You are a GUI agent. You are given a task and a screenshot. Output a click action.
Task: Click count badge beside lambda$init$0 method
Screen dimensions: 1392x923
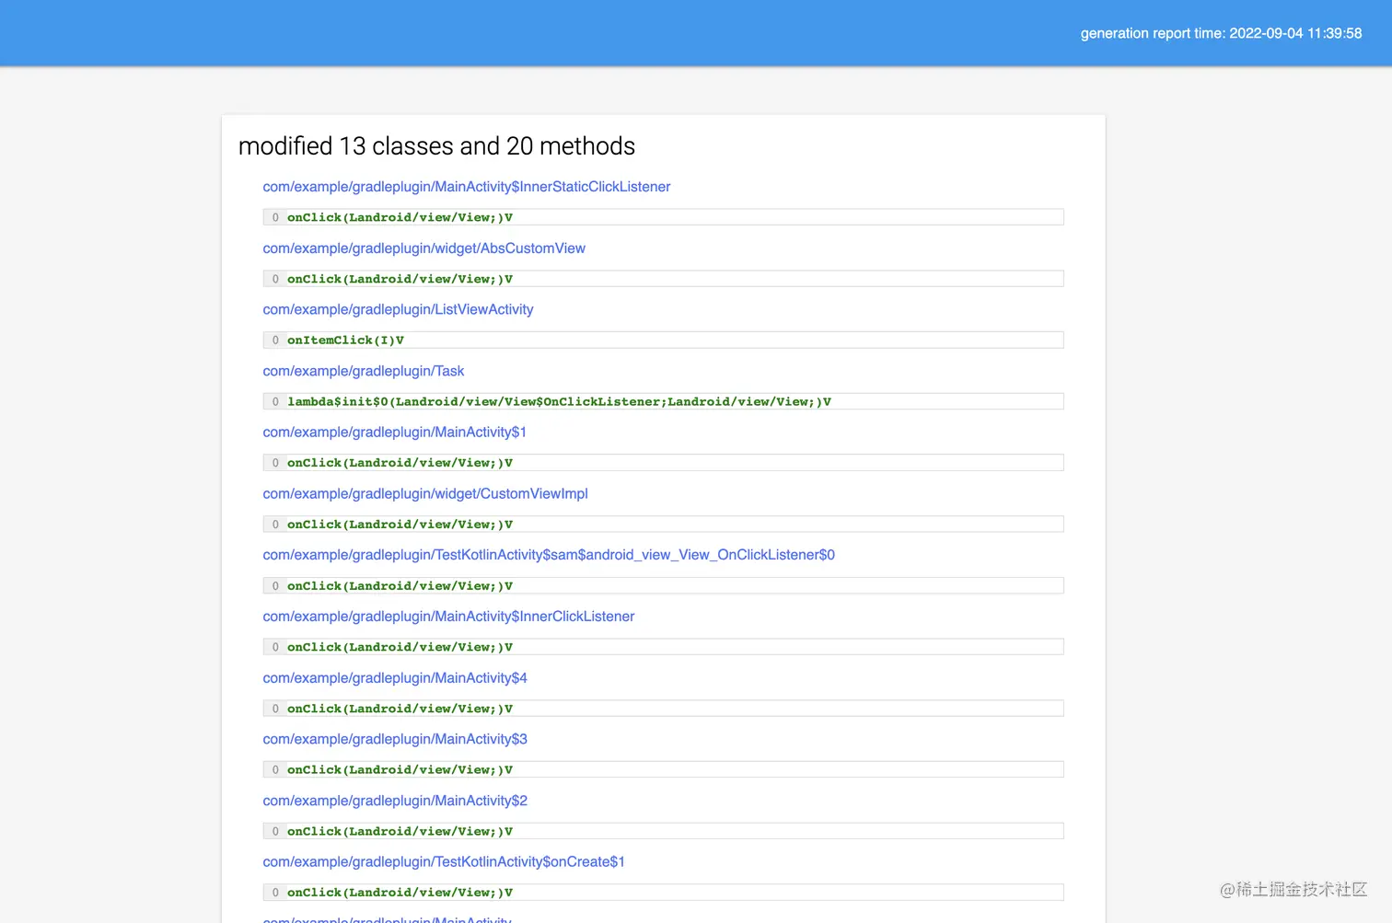click(x=275, y=401)
